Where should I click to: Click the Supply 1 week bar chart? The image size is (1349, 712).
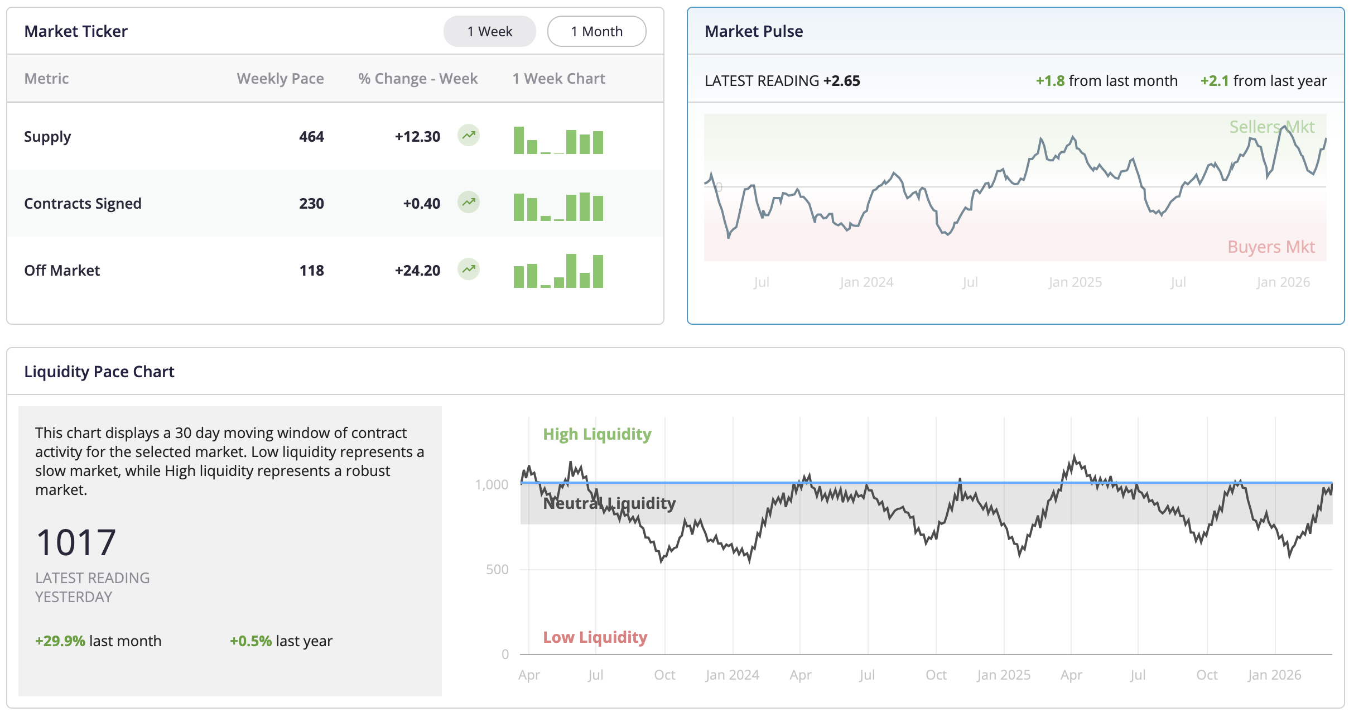(x=558, y=140)
